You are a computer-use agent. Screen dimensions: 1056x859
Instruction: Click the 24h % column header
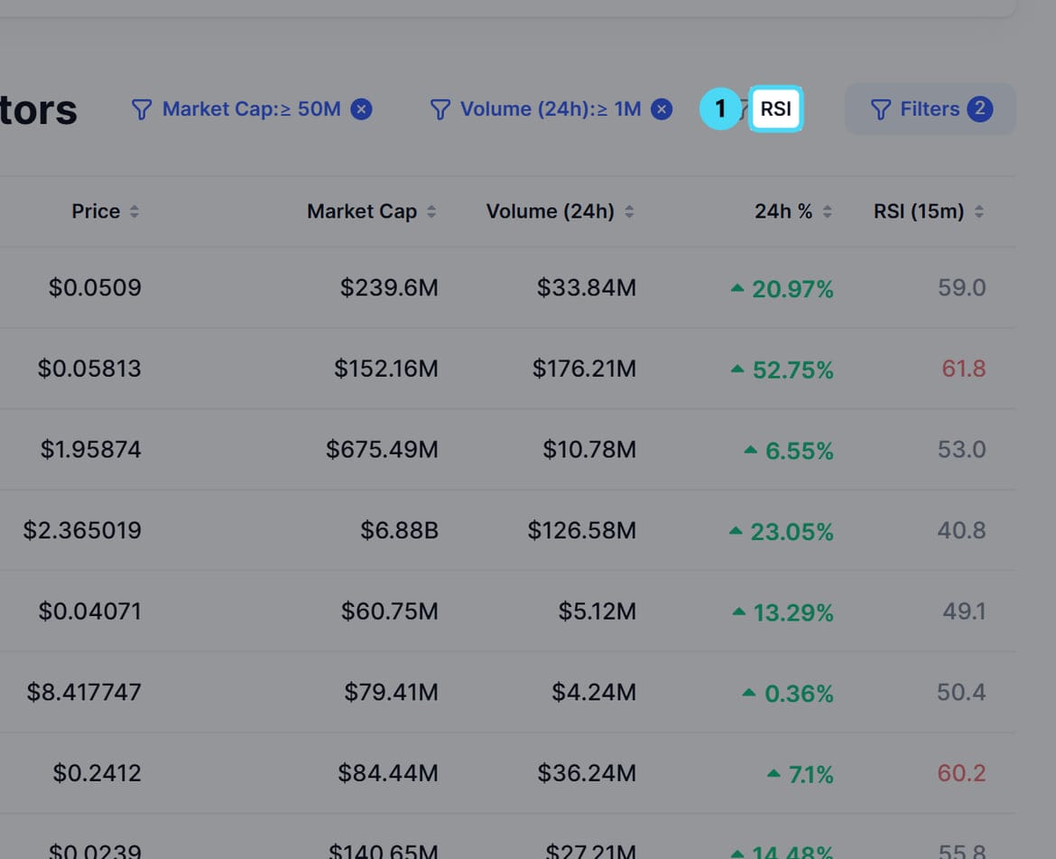click(x=783, y=211)
